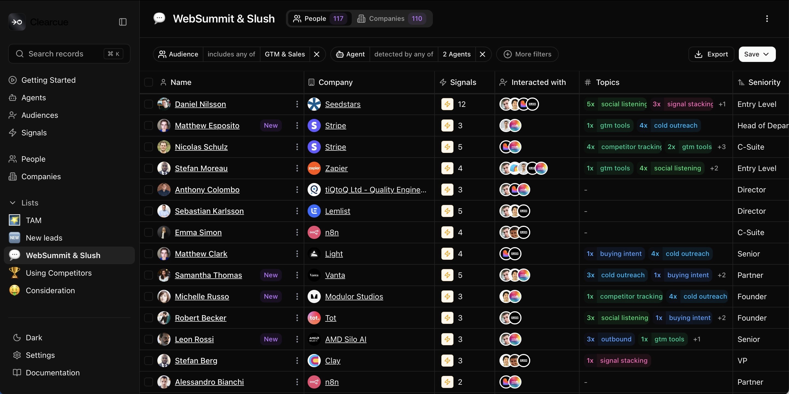Collapse the sidebar with the panel icon

(x=123, y=22)
